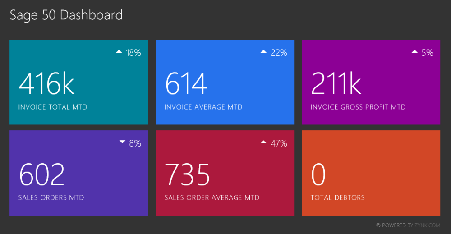
Task: Open the Invoice Gross Profit MTD tile
Action: (x=371, y=82)
